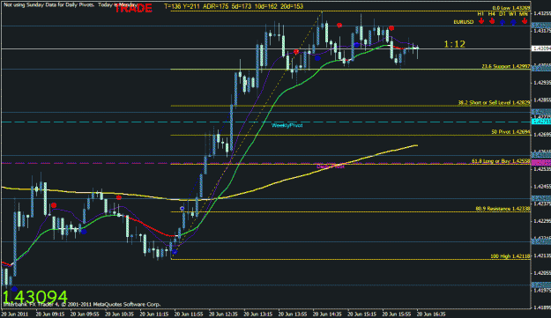Click the '20 Jun 09:15' time axis label
Viewport: 551px width, 318px height.
coord(50,314)
